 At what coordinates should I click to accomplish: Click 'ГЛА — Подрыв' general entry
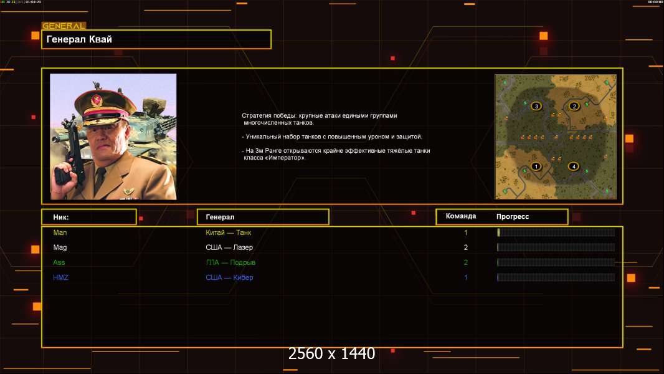pos(230,262)
